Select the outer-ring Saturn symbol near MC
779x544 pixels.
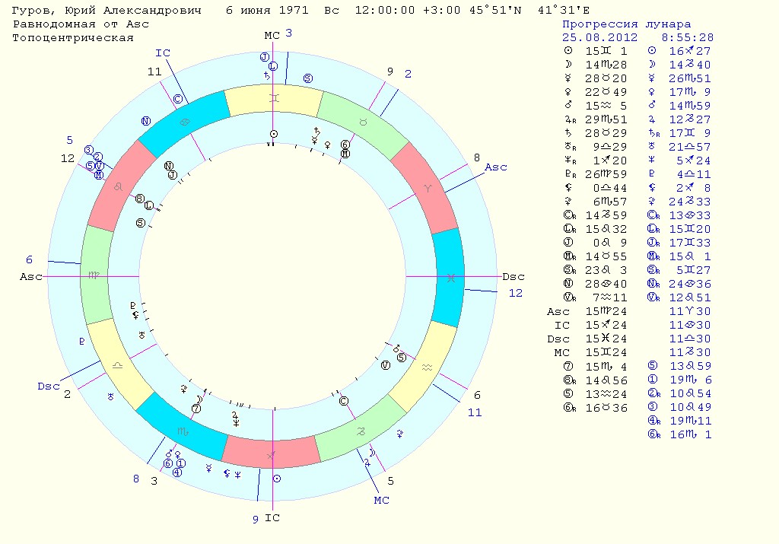[267, 75]
